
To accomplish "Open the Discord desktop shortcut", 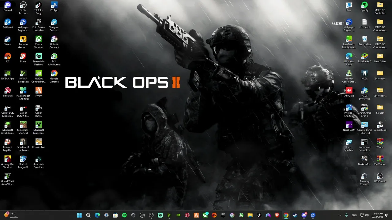I will [x=8, y=7].
